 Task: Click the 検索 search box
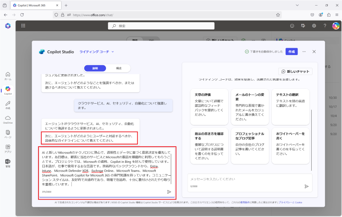click(x=161, y=26)
